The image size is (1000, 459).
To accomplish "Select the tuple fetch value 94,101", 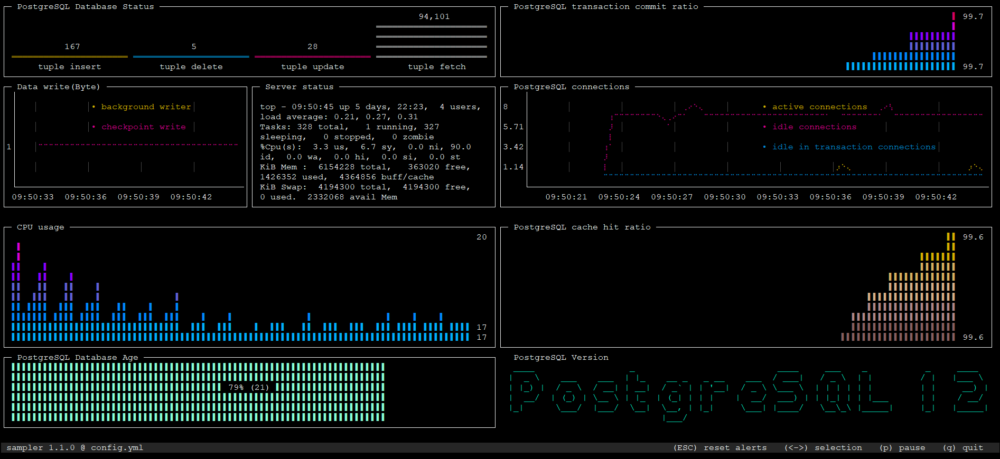I will (434, 16).
